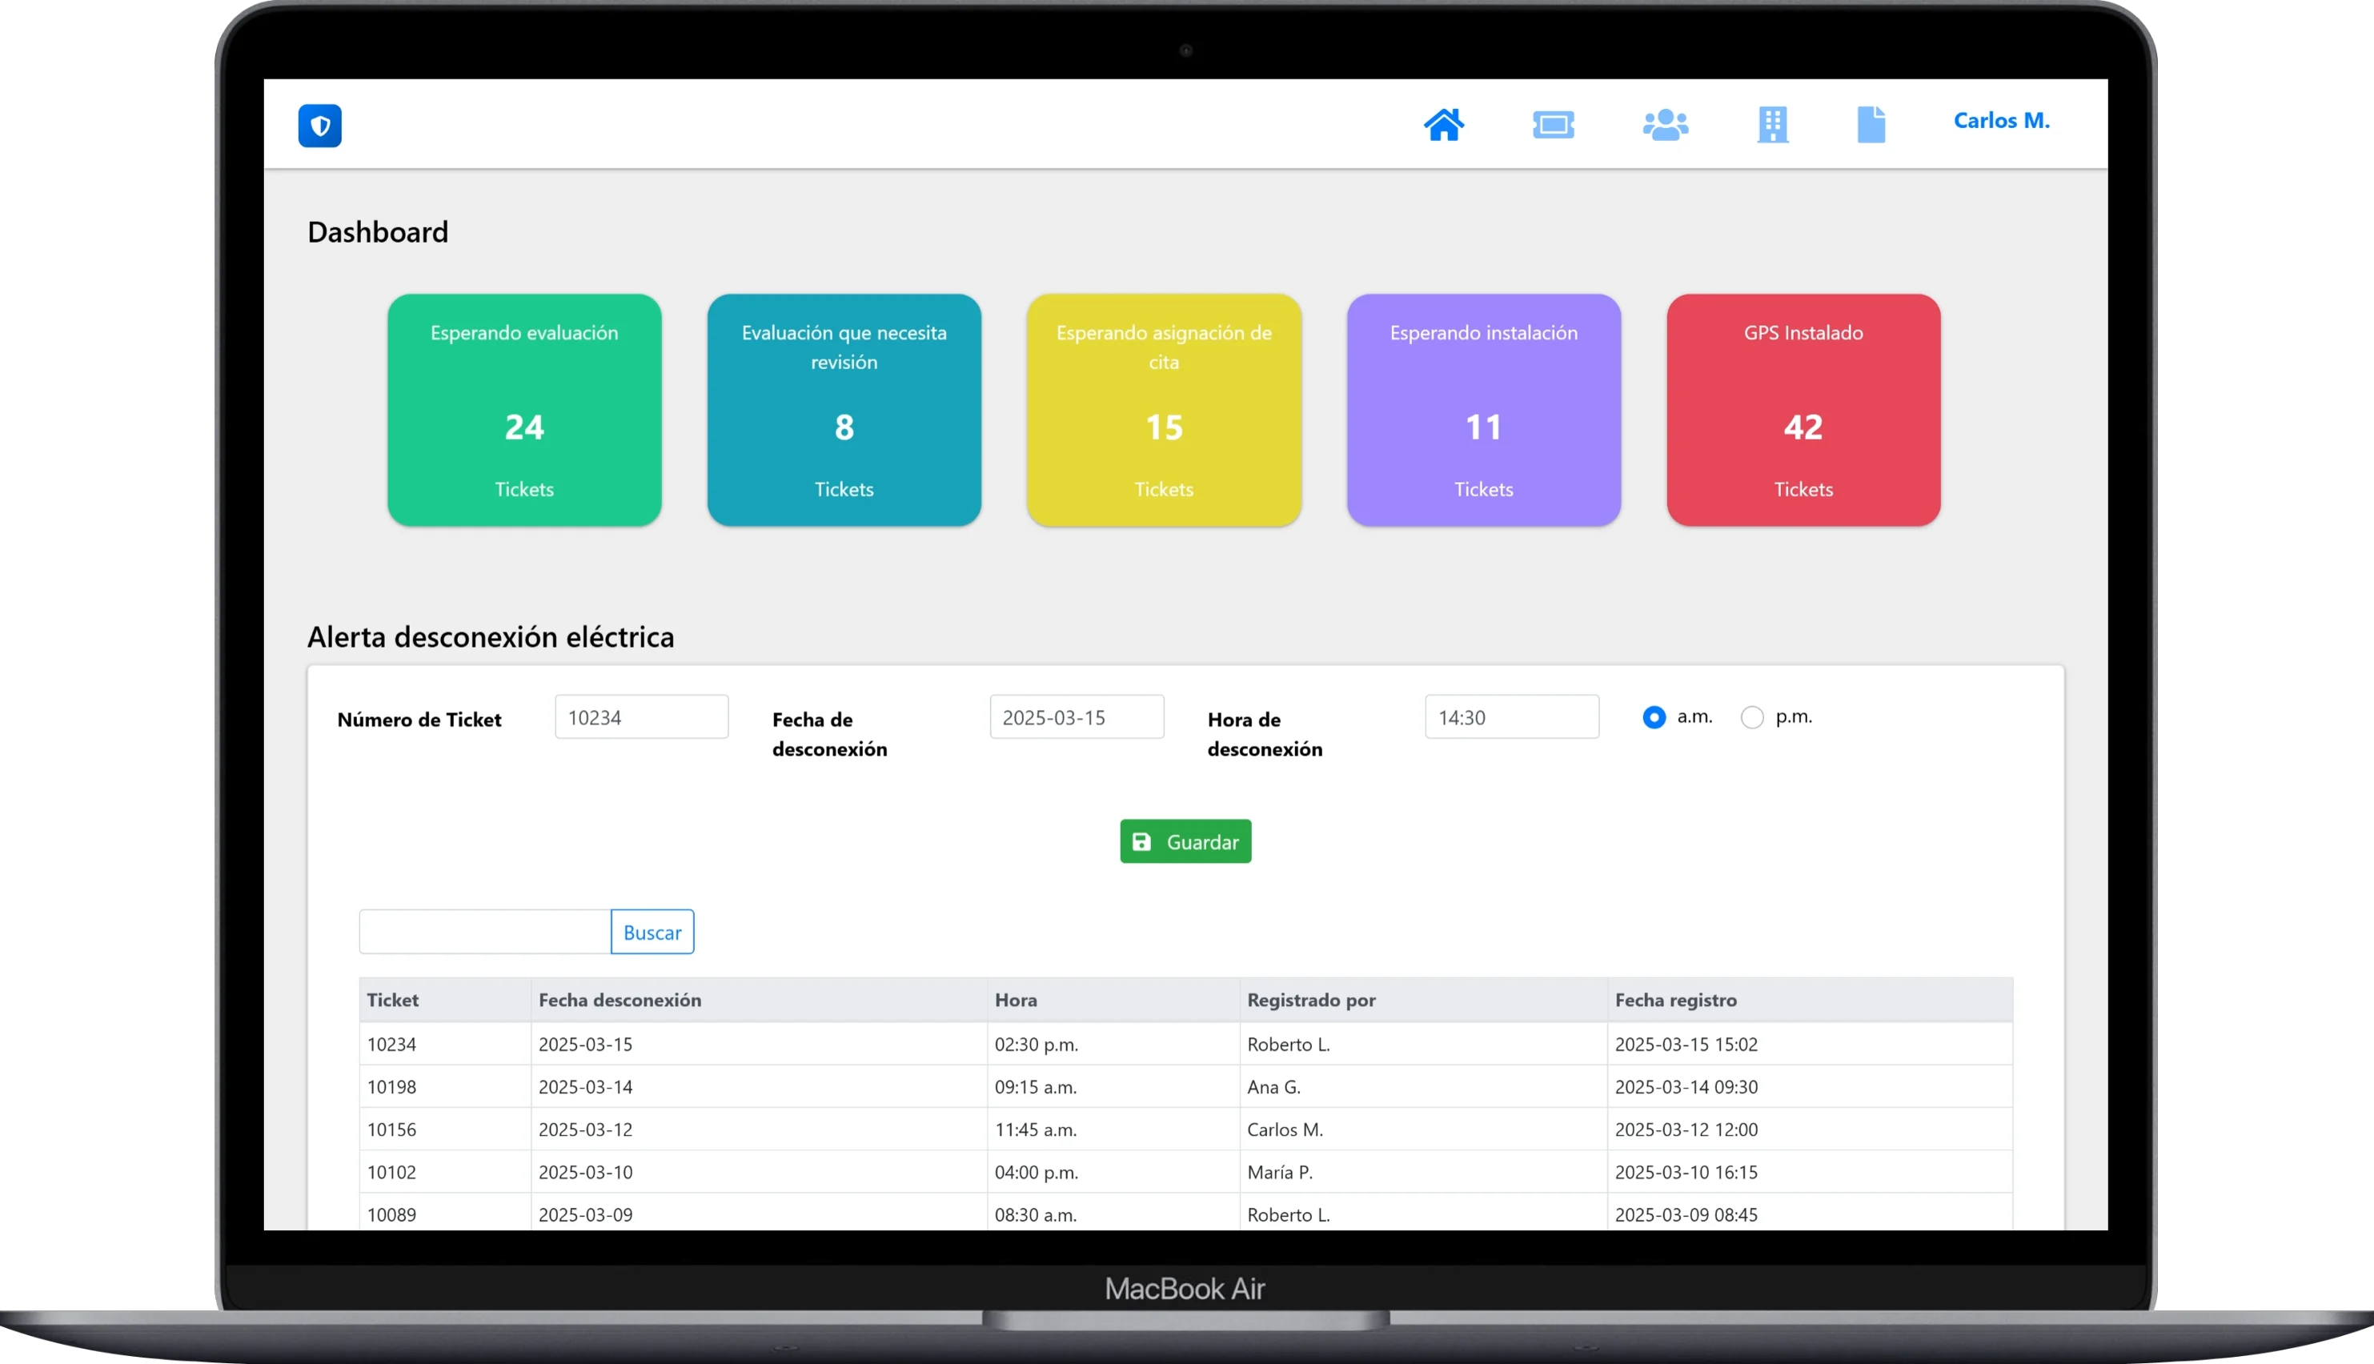2374x1364 pixels.
Task: Click the Fecha de desconexión date field
Action: pyautogui.click(x=1076, y=717)
